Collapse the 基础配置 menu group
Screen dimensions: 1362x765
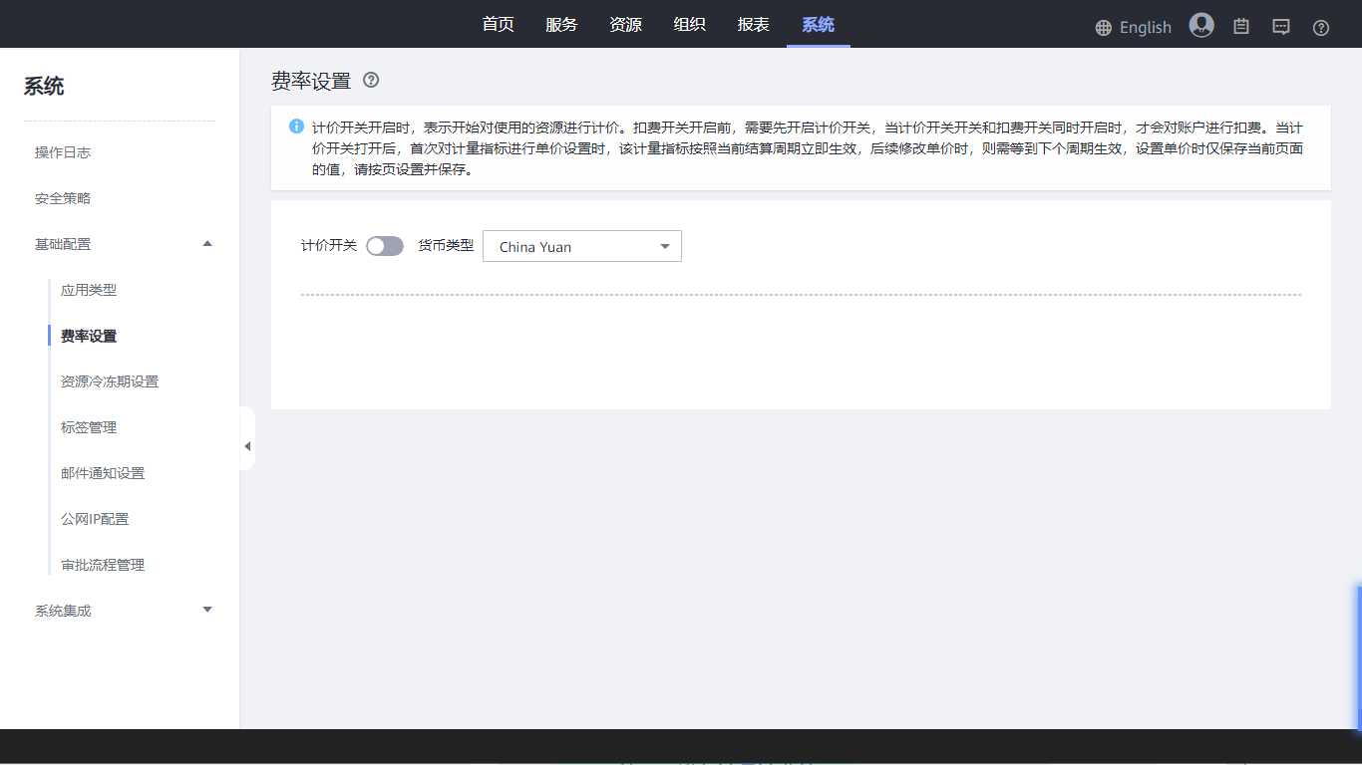tap(207, 244)
